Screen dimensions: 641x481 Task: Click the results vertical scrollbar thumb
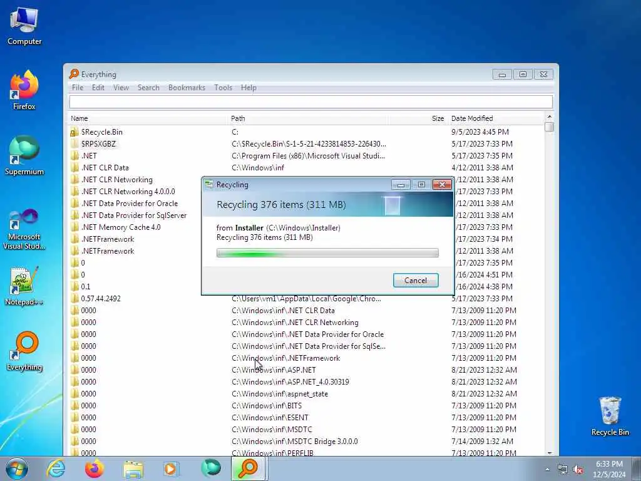[550, 127]
